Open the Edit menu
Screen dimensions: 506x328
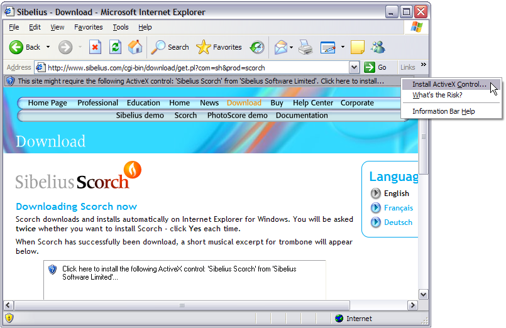click(35, 27)
